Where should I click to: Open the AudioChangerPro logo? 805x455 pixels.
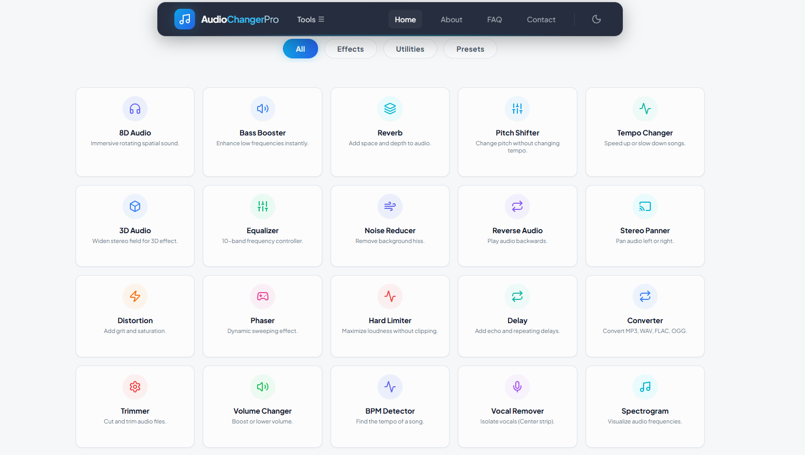pos(226,19)
